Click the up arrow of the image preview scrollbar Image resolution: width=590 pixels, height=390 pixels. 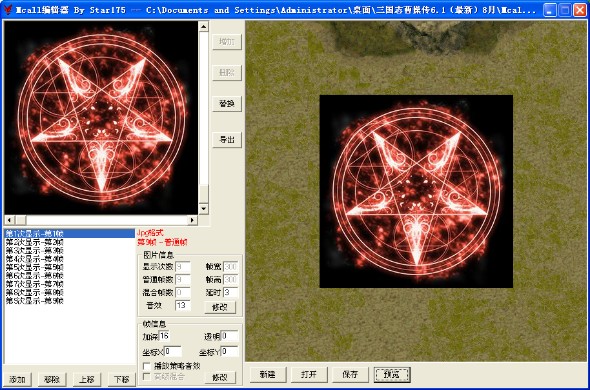[203, 26]
